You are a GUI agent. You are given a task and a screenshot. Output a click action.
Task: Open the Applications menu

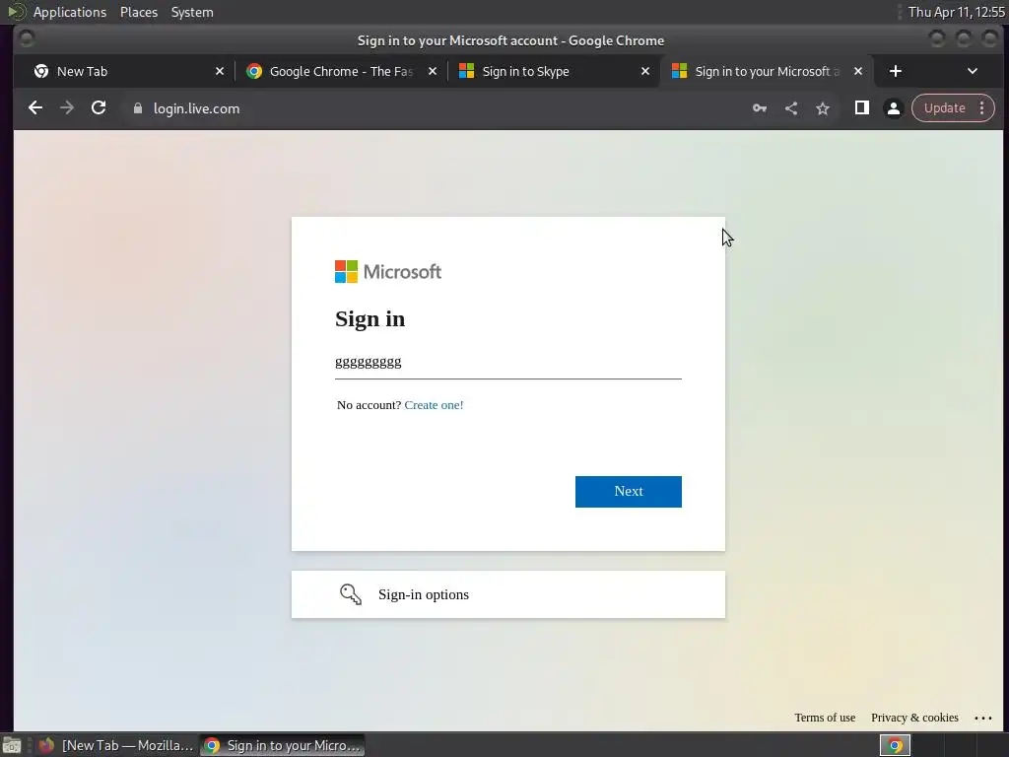click(x=70, y=12)
